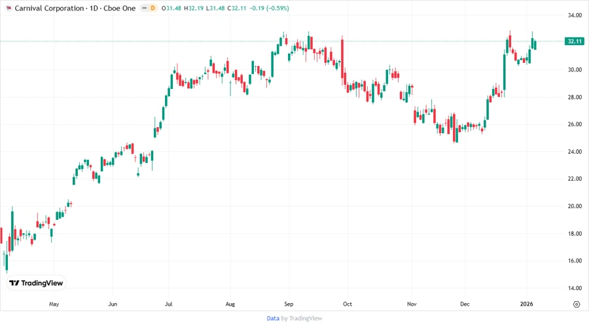Click the 28.00 price axis label

pyautogui.click(x=575, y=98)
